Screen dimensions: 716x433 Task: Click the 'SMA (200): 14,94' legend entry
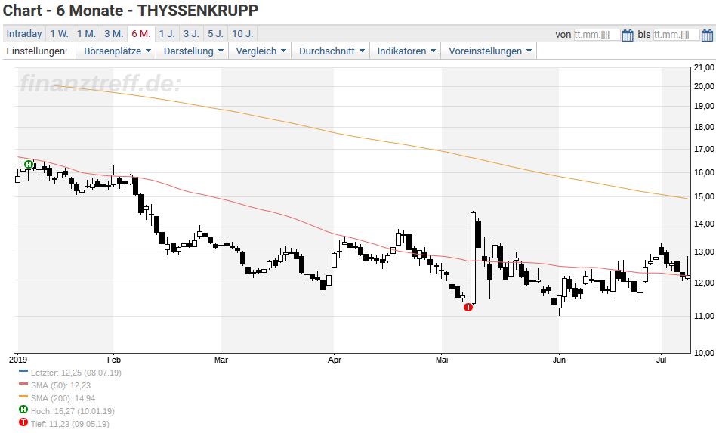(x=63, y=398)
